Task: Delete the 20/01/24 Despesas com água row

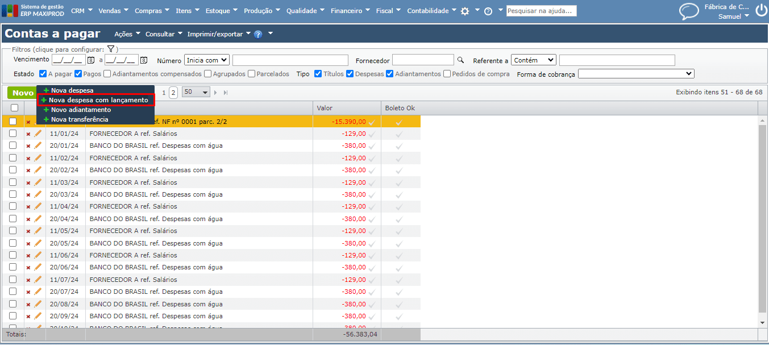Action: [28, 146]
